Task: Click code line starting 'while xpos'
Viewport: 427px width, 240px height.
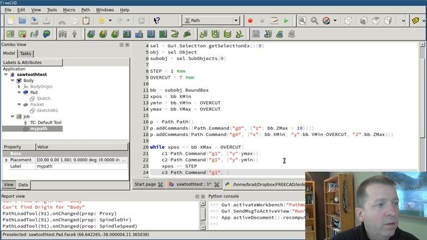Action: (x=197, y=147)
